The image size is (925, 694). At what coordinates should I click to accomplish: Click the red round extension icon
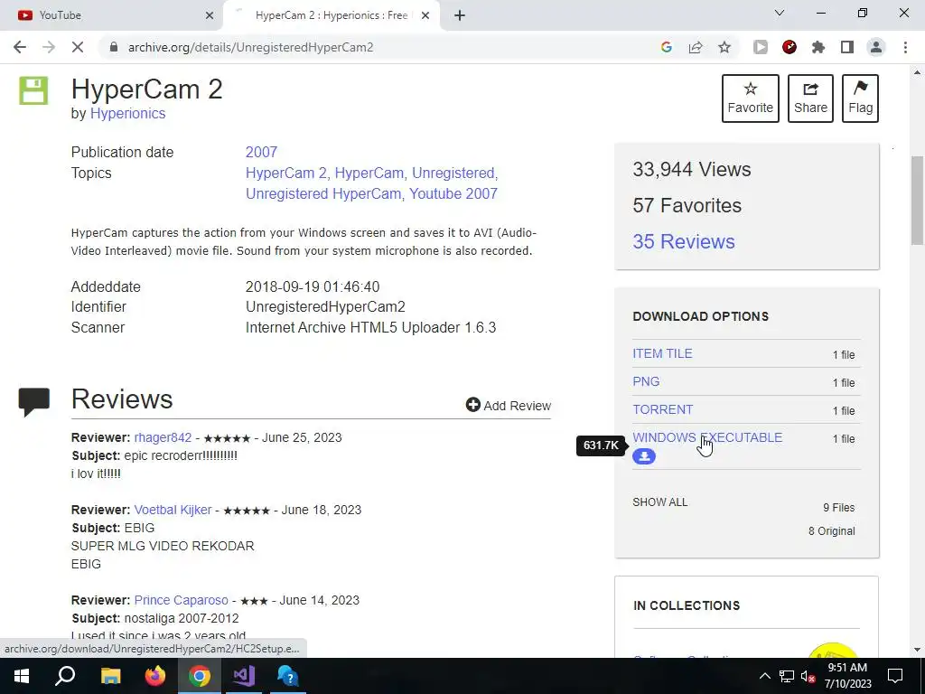pyautogui.click(x=790, y=47)
